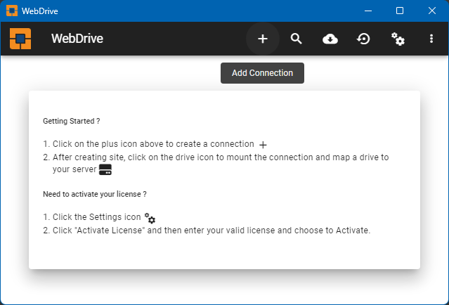Click the drive icon after "your server"
The width and height of the screenshot is (449, 305).
(105, 170)
